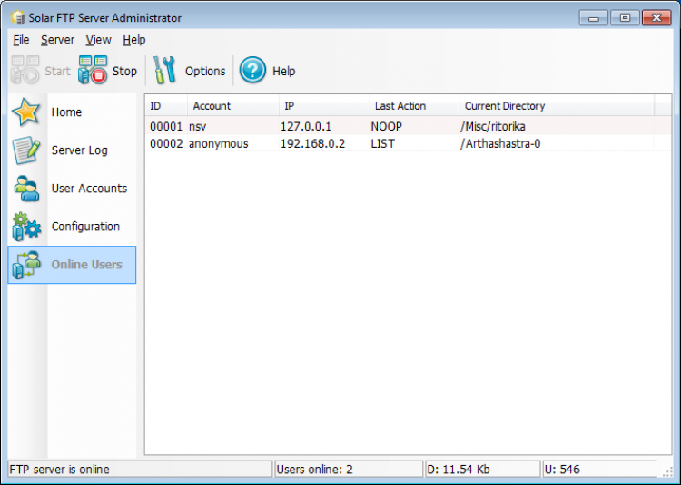Screen dimensions: 681x485
Task: Click the window resize grip in status bar
Action: tap(667, 472)
